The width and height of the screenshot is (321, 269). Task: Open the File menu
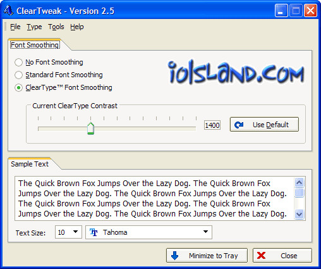[15, 27]
